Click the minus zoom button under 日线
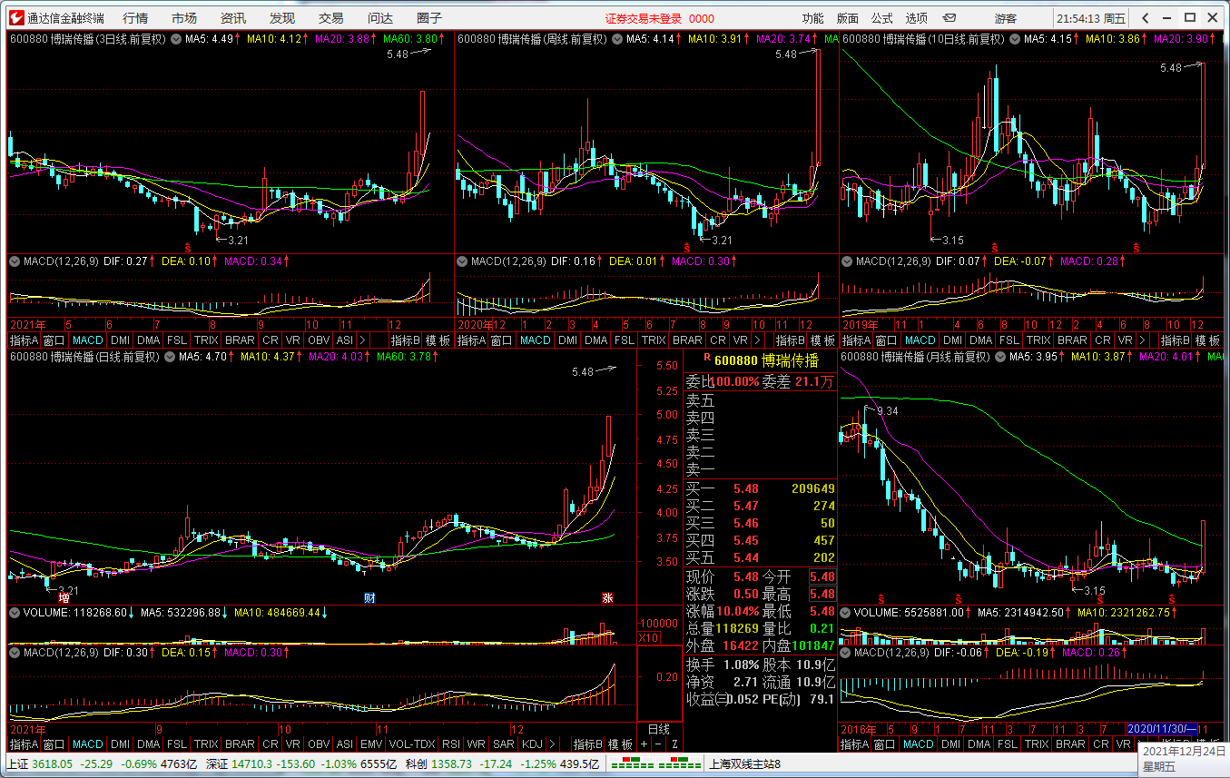 pos(659,744)
